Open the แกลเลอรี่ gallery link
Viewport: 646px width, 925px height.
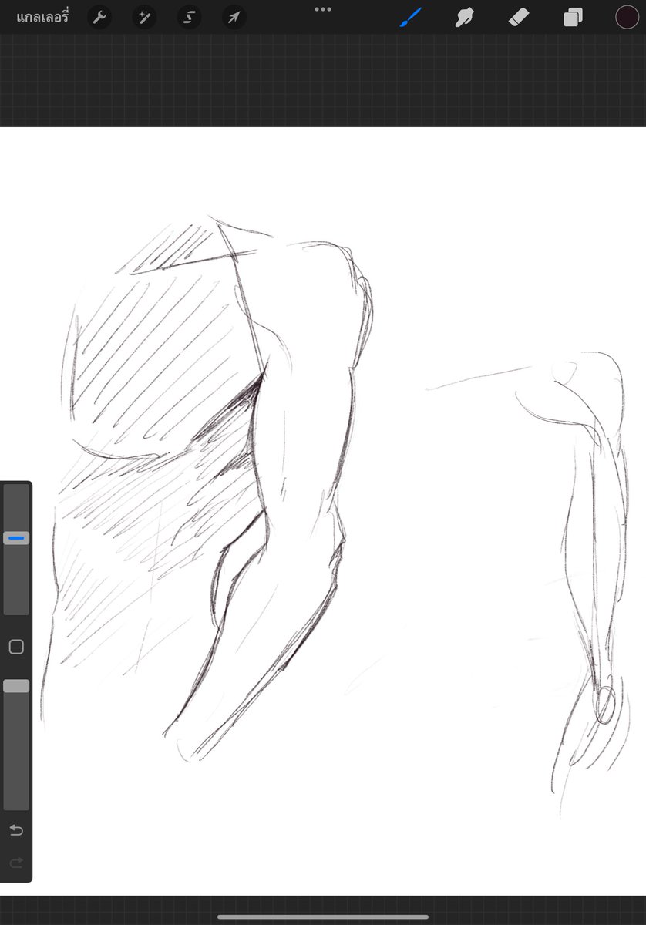click(42, 16)
